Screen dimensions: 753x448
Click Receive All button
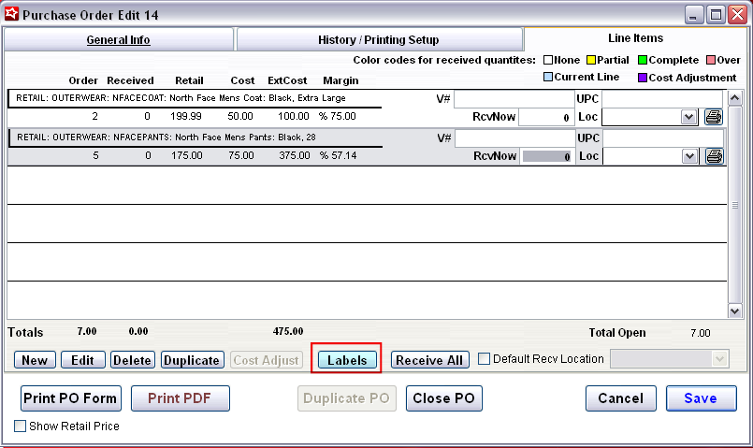tap(429, 360)
